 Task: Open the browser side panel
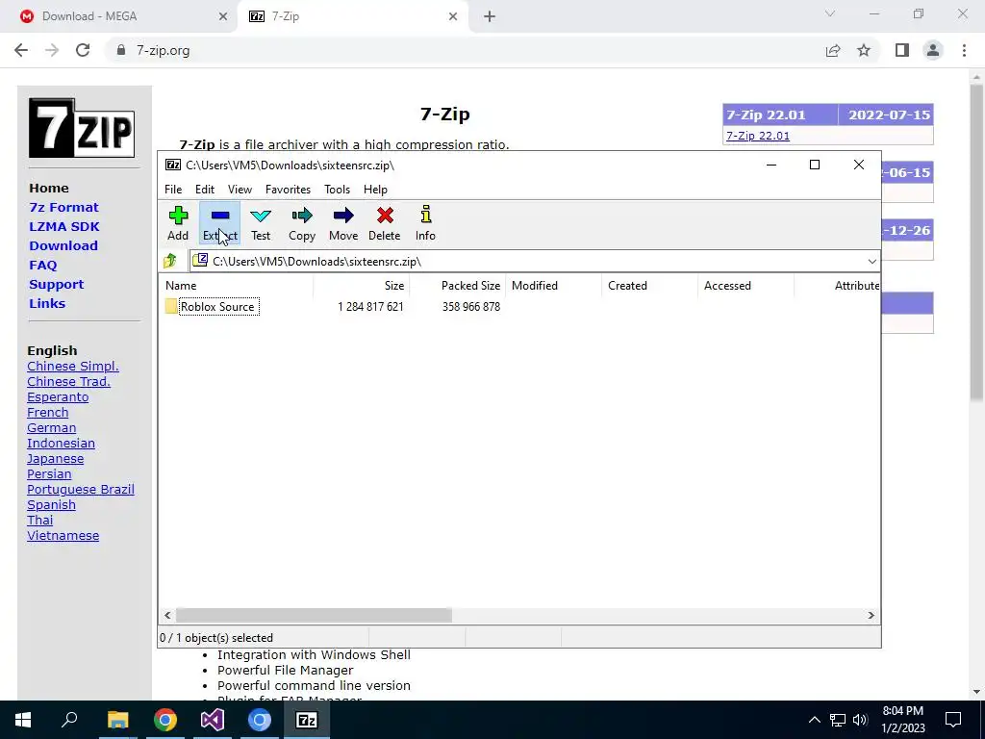pos(901,50)
